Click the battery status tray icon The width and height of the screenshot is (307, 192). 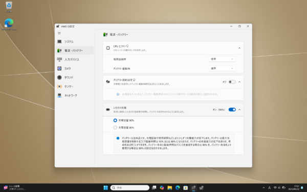tap(283, 188)
